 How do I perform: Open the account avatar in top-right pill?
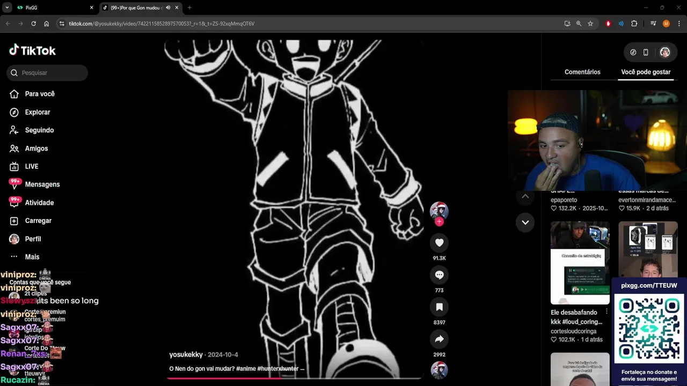(665, 53)
